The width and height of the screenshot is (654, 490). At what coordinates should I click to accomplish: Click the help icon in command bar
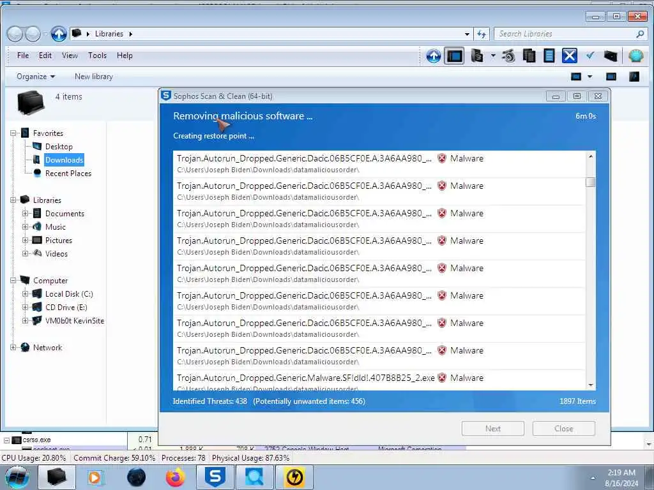(634, 77)
